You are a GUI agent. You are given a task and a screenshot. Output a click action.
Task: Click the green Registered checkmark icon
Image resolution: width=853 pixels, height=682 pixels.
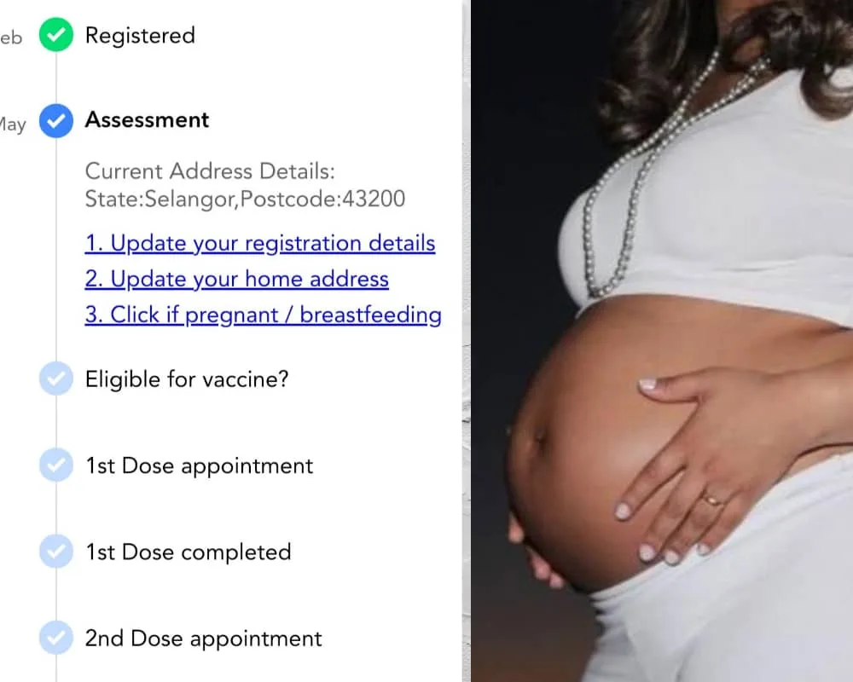(56, 35)
